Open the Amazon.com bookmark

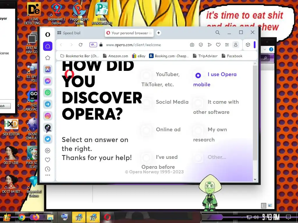(116, 56)
